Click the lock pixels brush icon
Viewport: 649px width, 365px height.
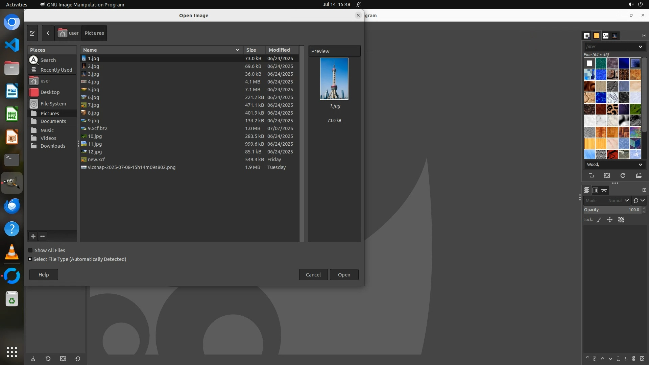coord(599,220)
